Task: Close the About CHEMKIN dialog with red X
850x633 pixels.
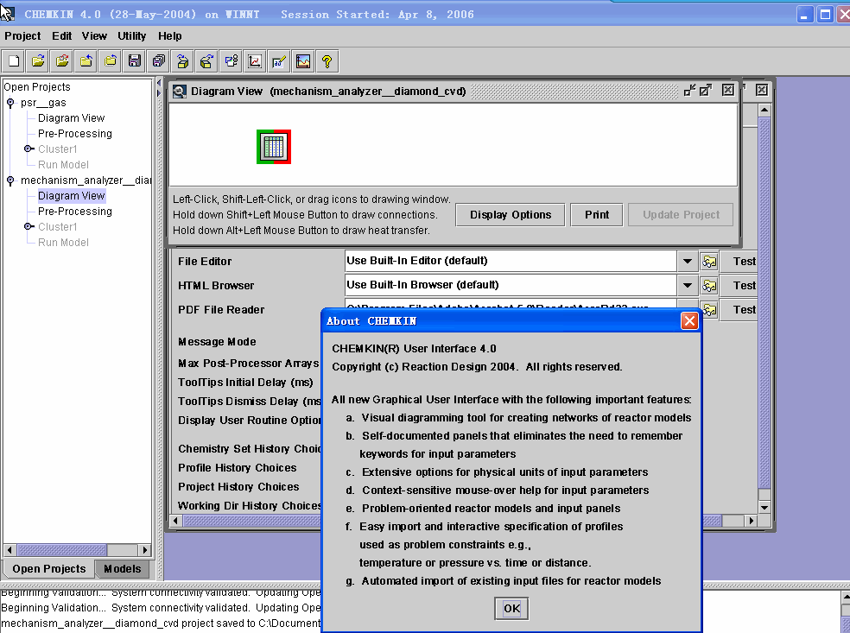Action: pyautogui.click(x=689, y=321)
